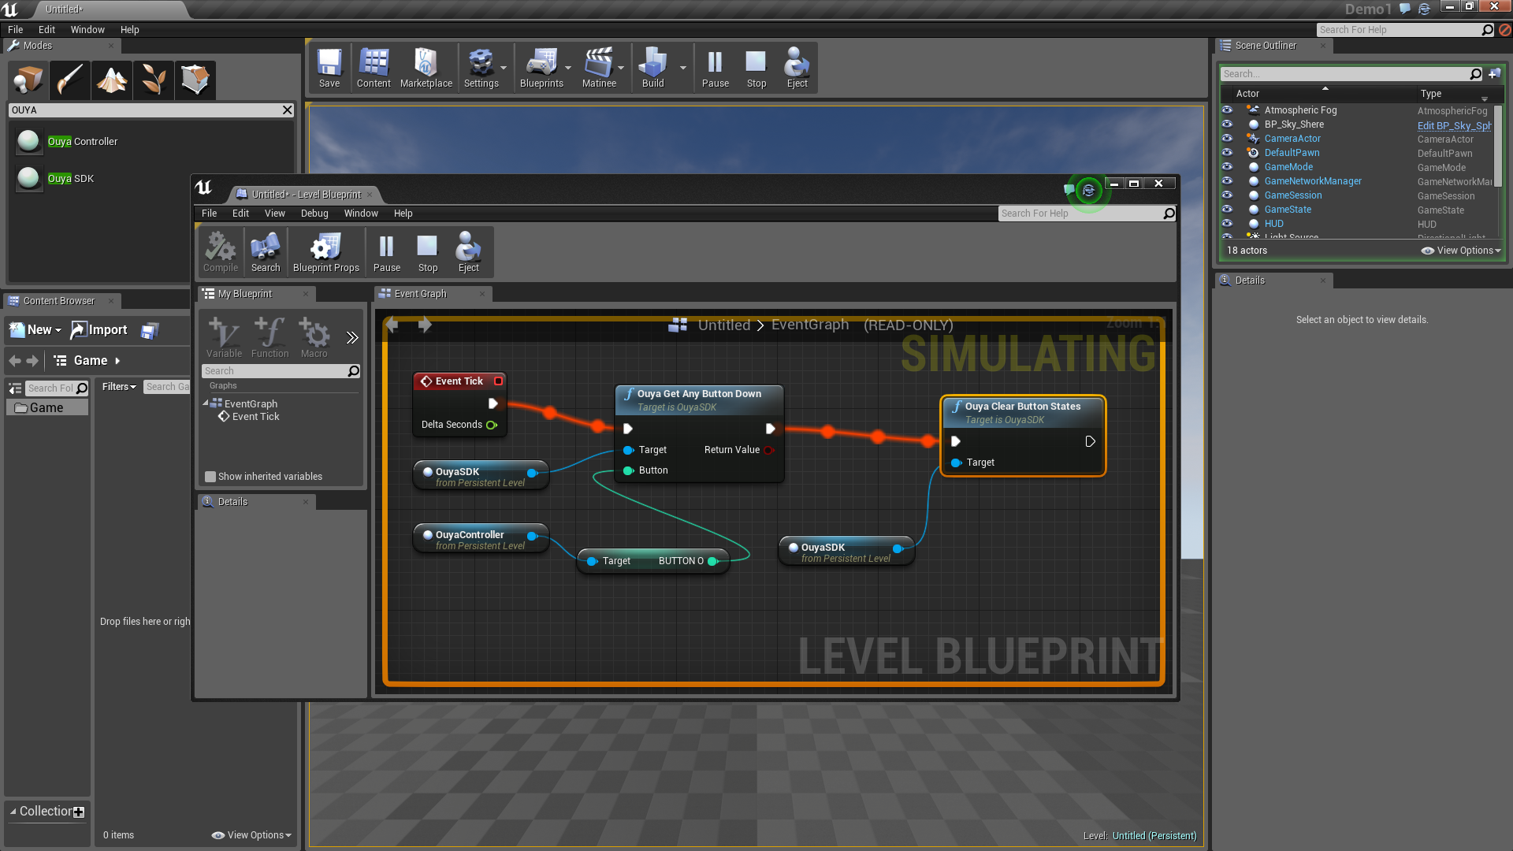Select the Foliage mode icon
Image resolution: width=1513 pixels, height=851 pixels.
click(x=154, y=80)
